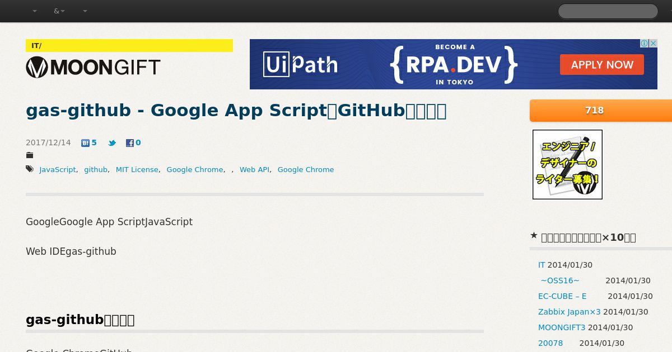The image size is (672, 352).
Task: Open the Web API tag link
Action: coord(255,169)
